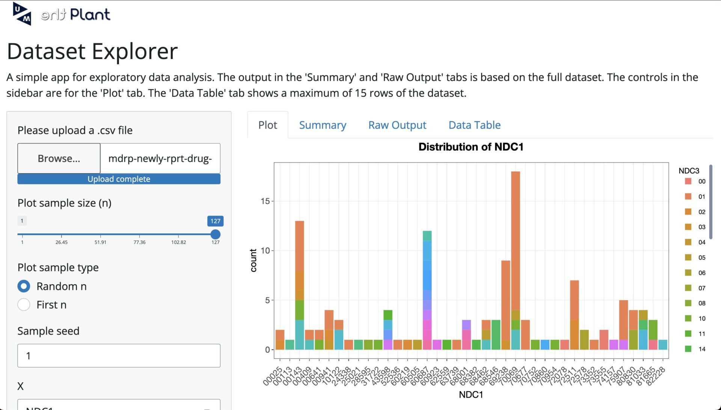The height and width of the screenshot is (410, 721).
Task: Click the legend swatch for 14
Action: (688, 349)
